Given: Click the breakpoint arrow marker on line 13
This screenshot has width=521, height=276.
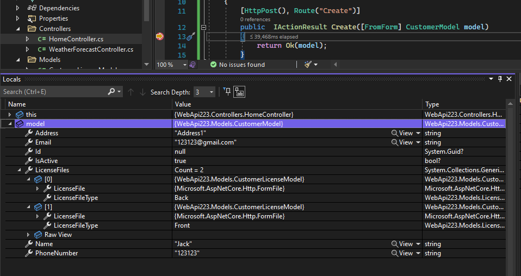Looking at the screenshot, I should pos(160,36).
